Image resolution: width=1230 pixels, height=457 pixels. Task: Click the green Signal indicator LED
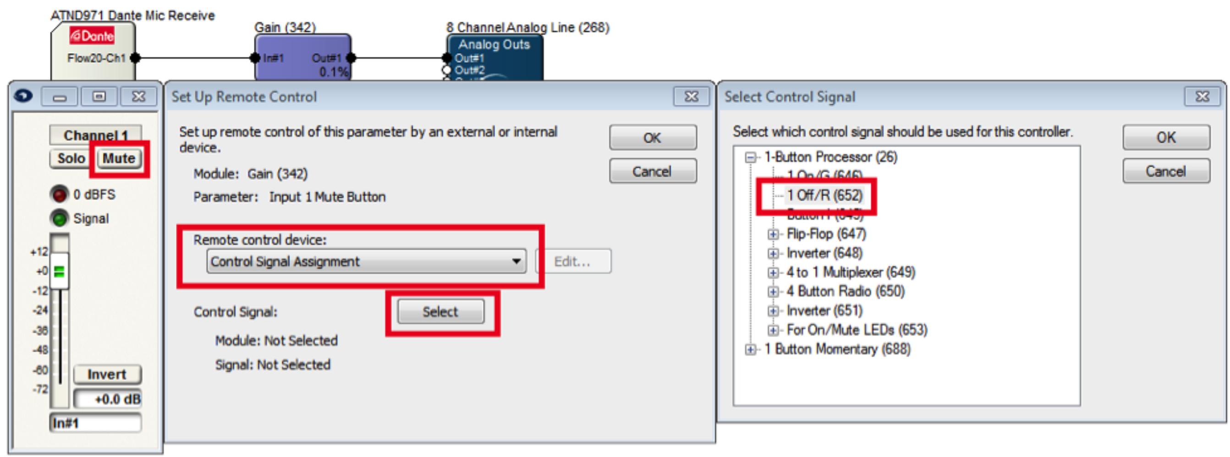(60, 218)
